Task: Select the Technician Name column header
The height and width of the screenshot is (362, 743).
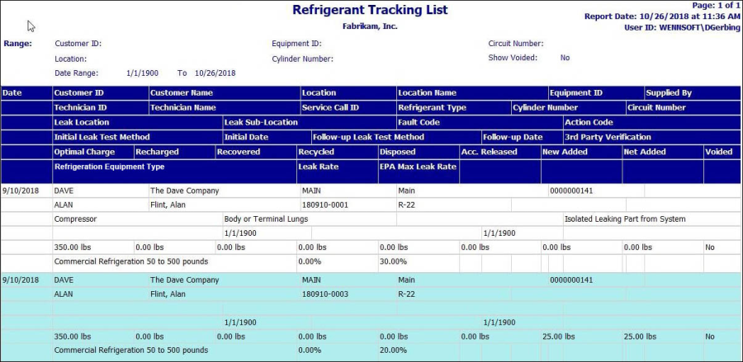Action: point(182,108)
